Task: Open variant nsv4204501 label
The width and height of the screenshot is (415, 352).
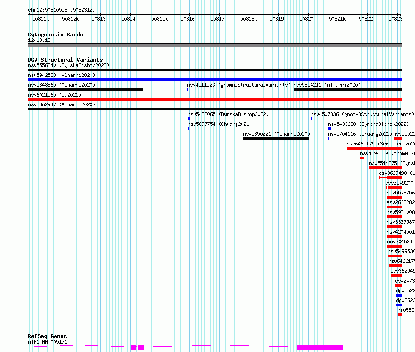Action: 401,232
